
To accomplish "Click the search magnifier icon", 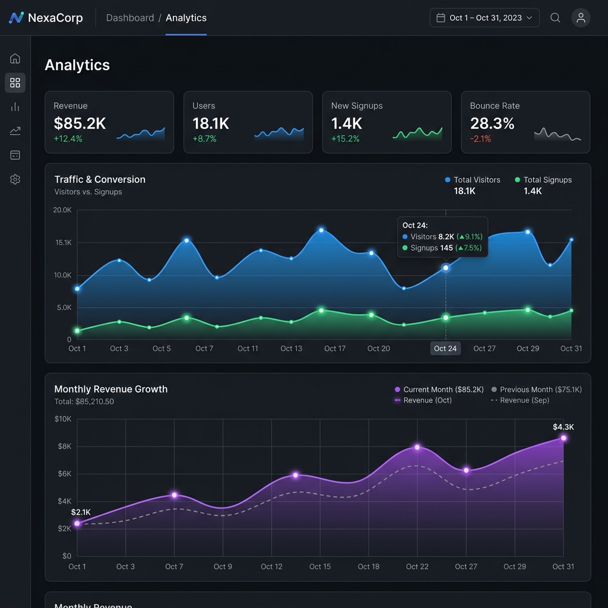I will point(555,17).
